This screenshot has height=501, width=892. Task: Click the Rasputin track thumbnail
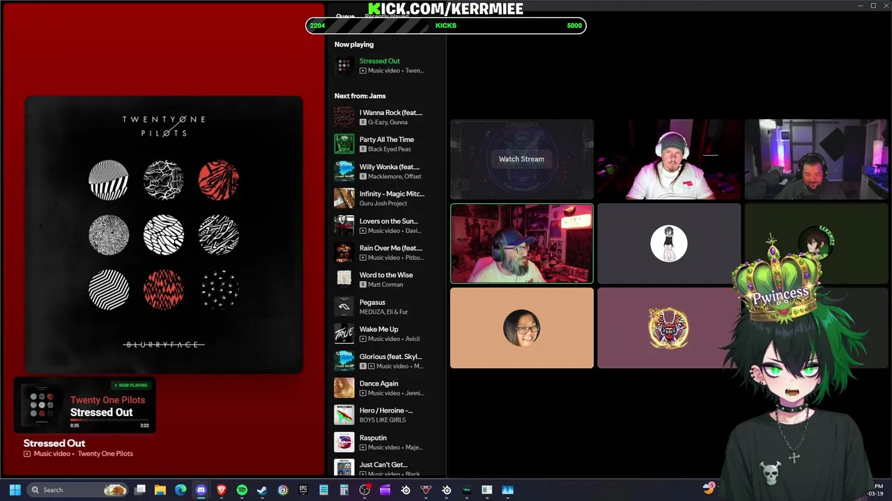344,443
